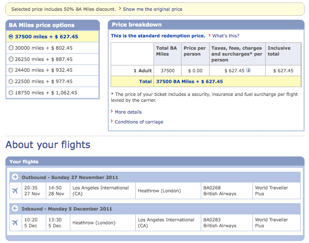Image resolution: width=309 pixels, height=243 pixels.
Task: Pick 24400 miles + $932.45 option
Action: coord(11,70)
